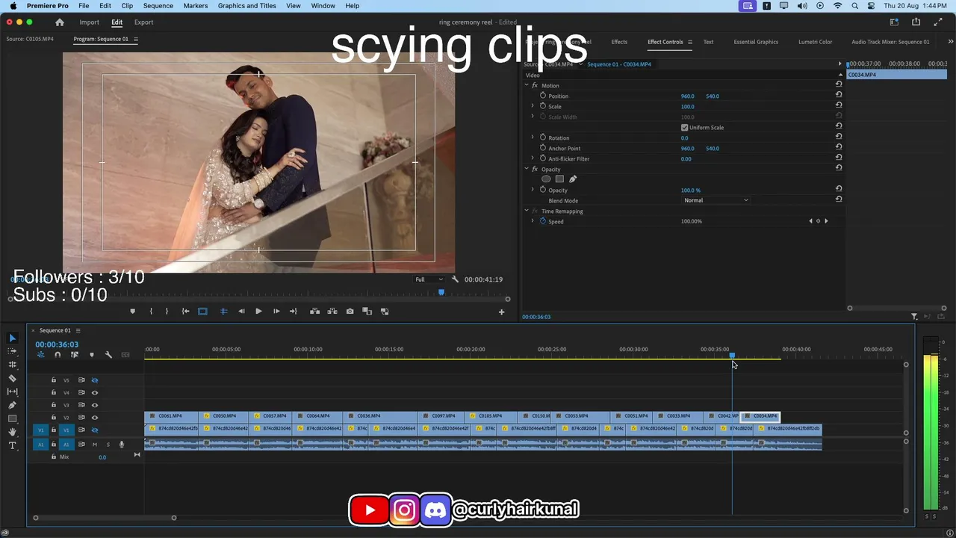Screen dimensions: 956x538
Task: Reset the Blend Mode parameter
Action: tap(839, 200)
